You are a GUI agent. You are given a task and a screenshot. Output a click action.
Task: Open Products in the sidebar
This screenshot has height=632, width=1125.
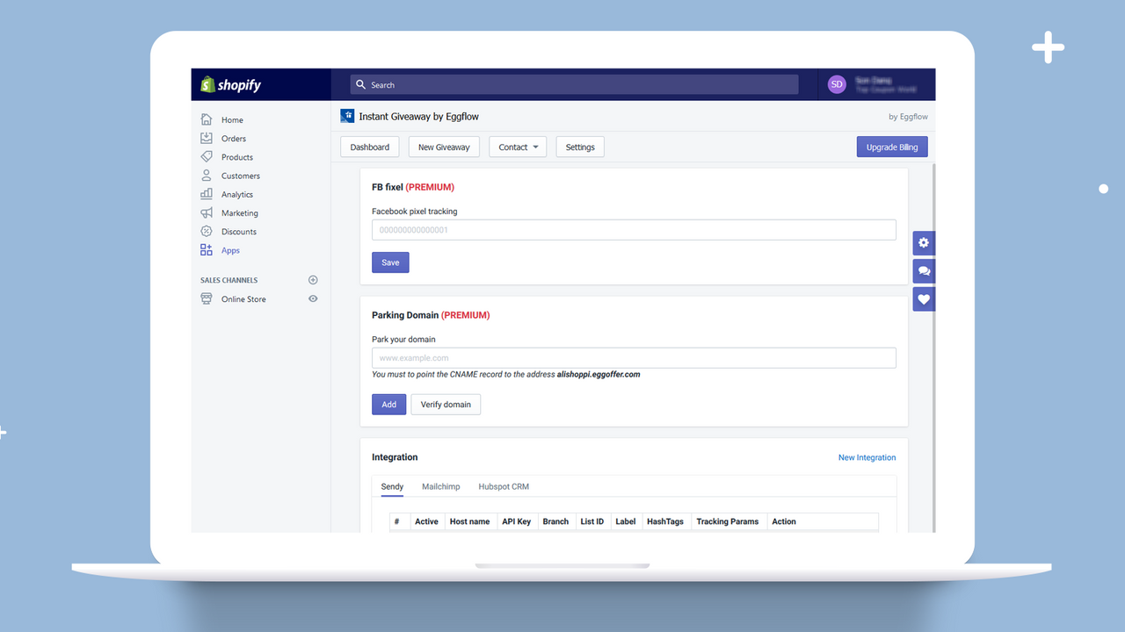tap(237, 157)
